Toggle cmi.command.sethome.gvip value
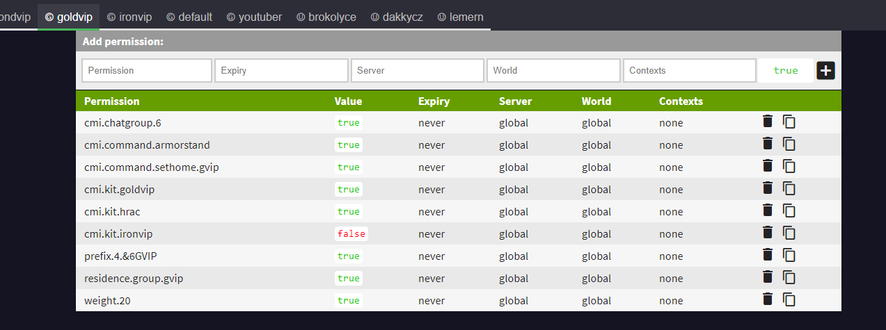Viewport: 886px width, 330px height. [x=349, y=167]
